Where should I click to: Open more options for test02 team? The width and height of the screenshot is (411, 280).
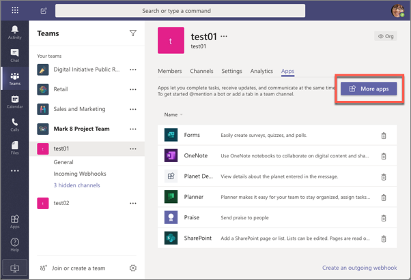(133, 203)
